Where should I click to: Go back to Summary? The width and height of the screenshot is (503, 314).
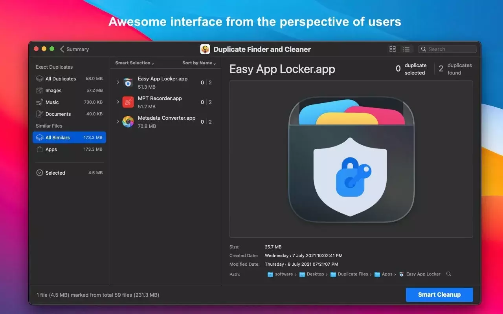click(x=74, y=49)
